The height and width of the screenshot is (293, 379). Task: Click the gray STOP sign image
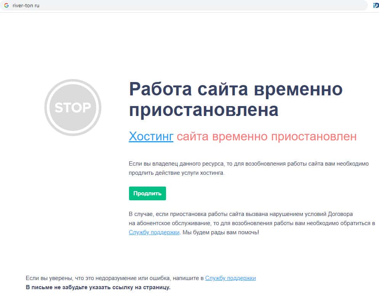[x=73, y=108]
